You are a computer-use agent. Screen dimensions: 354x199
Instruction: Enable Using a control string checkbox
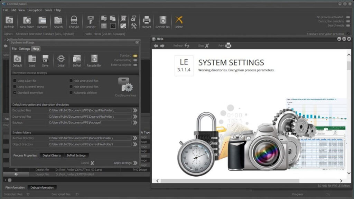(15, 87)
